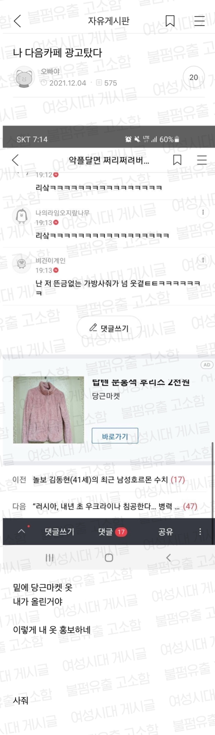
Task: Open options for 비건이계인 comment
Action: [x=203, y=260]
